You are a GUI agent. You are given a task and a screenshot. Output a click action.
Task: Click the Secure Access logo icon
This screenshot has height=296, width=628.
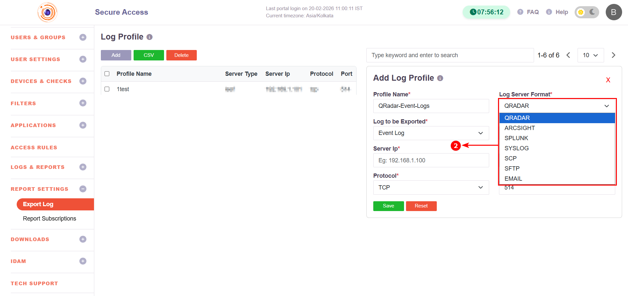pos(47,12)
